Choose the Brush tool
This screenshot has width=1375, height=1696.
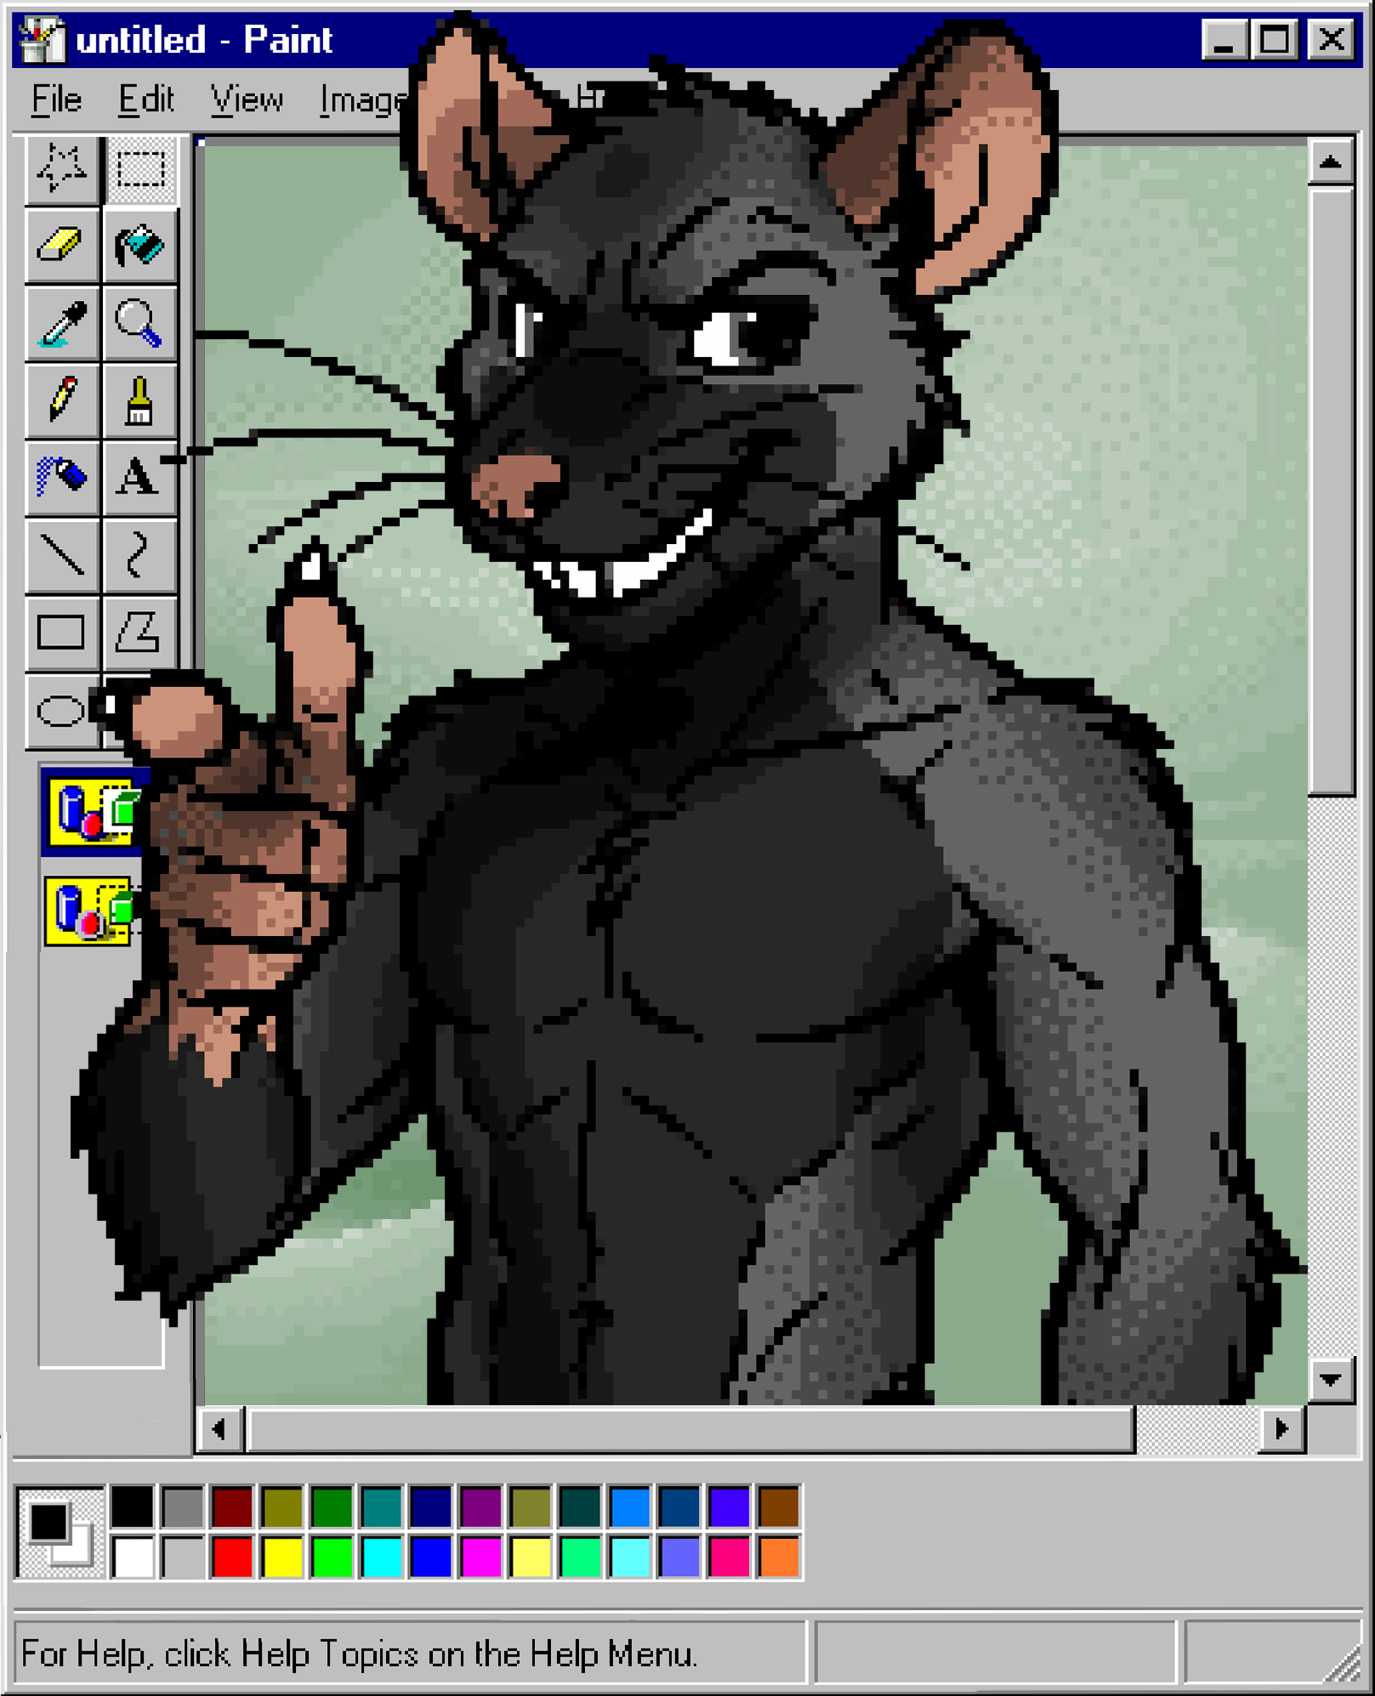pos(139,400)
